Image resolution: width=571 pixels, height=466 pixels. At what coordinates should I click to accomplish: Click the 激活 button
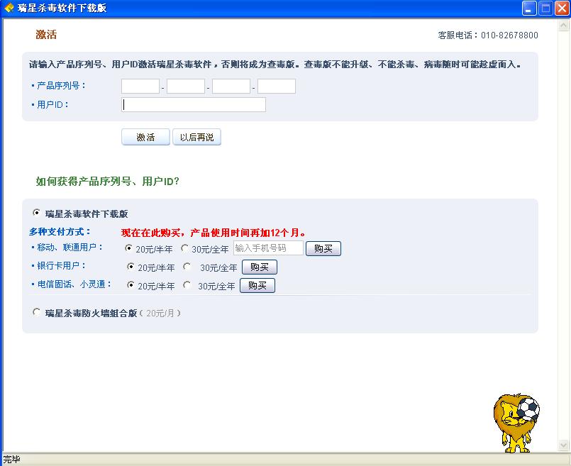[145, 138]
